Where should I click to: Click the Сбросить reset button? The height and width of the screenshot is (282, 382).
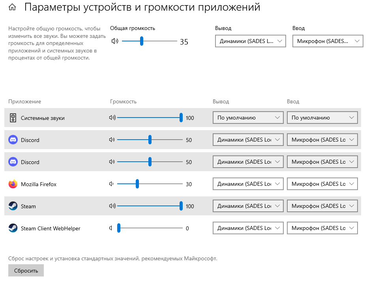[26, 270]
